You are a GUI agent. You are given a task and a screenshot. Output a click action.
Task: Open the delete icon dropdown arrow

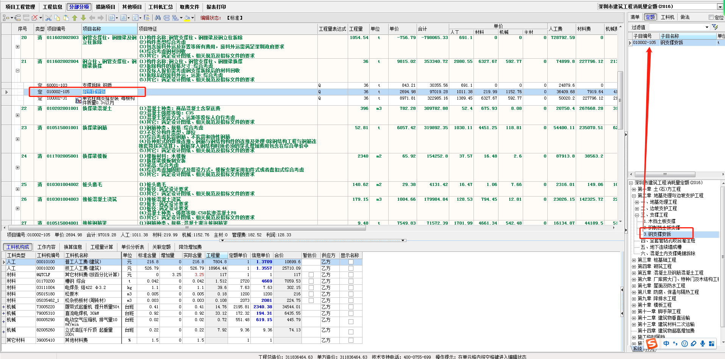point(41,18)
